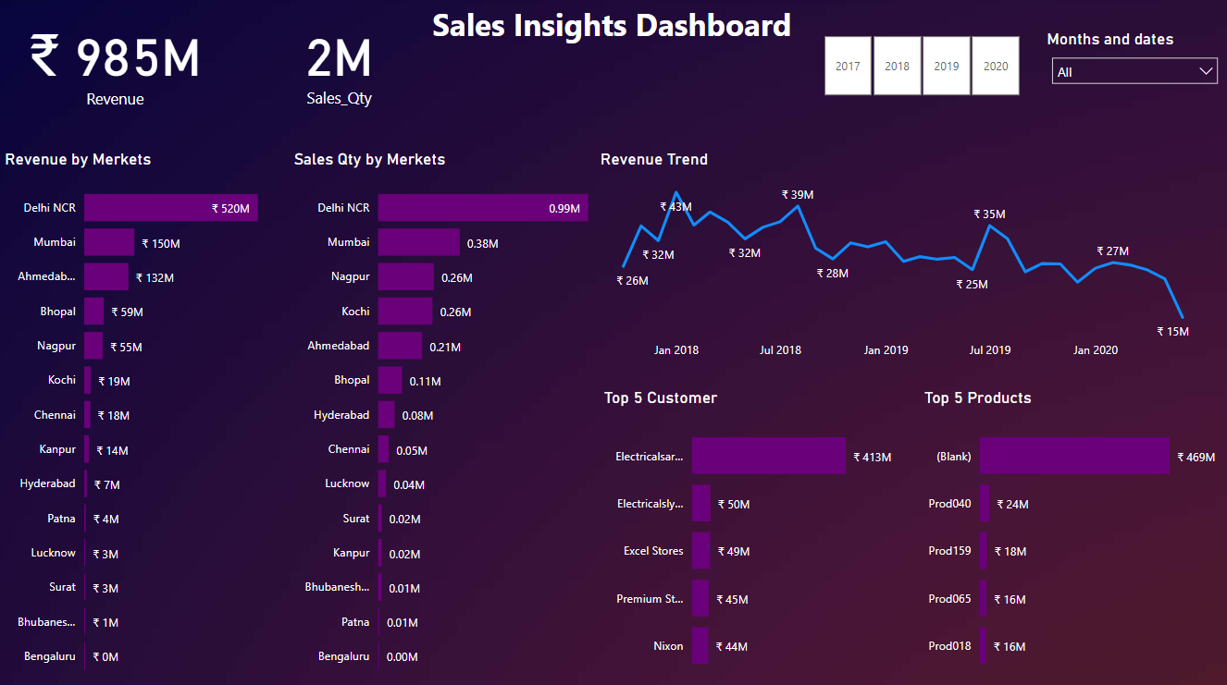This screenshot has height=685, width=1227.
Task: Select the Excel Stores customer bar
Action: (700, 550)
